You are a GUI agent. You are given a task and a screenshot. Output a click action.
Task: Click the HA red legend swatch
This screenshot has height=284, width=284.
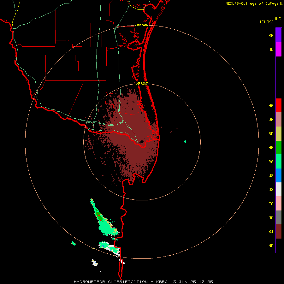click(x=279, y=105)
